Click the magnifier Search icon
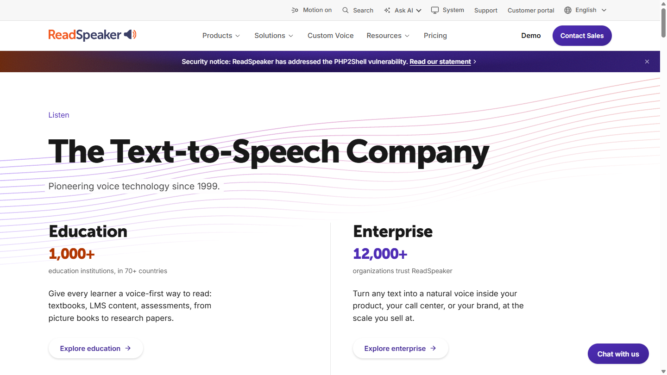Viewport: 667px width, 375px height. point(346,10)
